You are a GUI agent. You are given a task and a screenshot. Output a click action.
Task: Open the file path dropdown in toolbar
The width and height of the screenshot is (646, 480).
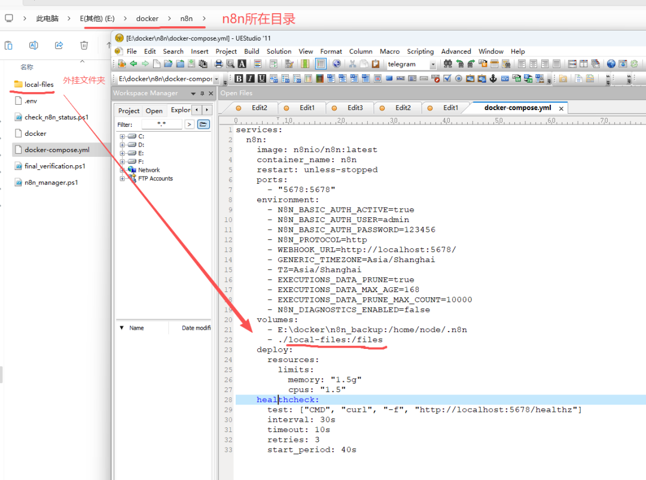pyautogui.click(x=216, y=79)
